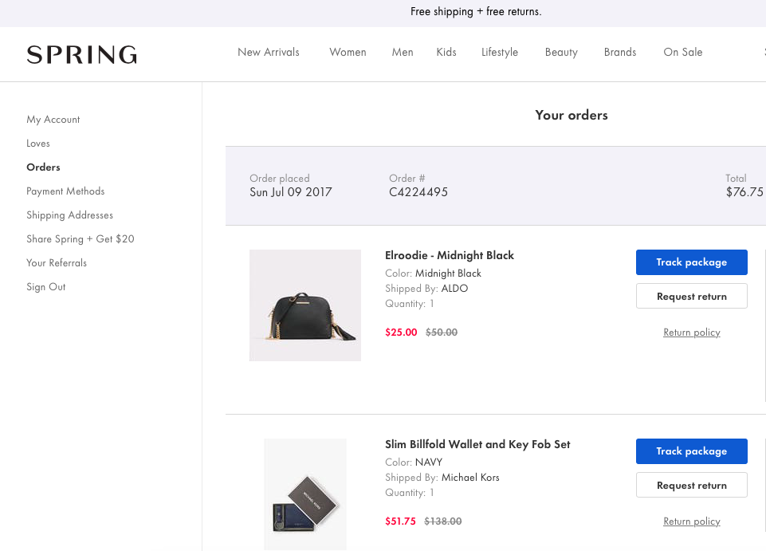Open the Elroodie bag thumbnail
The height and width of the screenshot is (551, 766).
[305, 305]
